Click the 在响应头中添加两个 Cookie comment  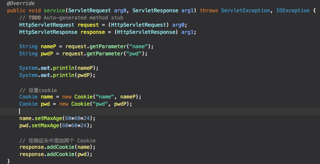click(58, 141)
